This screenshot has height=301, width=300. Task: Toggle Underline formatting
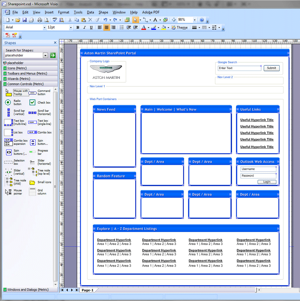coord(91,28)
